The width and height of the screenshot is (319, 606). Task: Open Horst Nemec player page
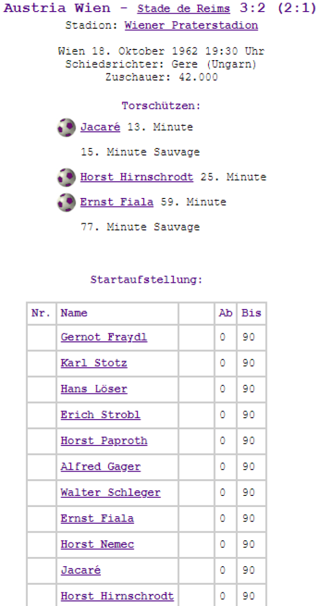tap(97, 544)
